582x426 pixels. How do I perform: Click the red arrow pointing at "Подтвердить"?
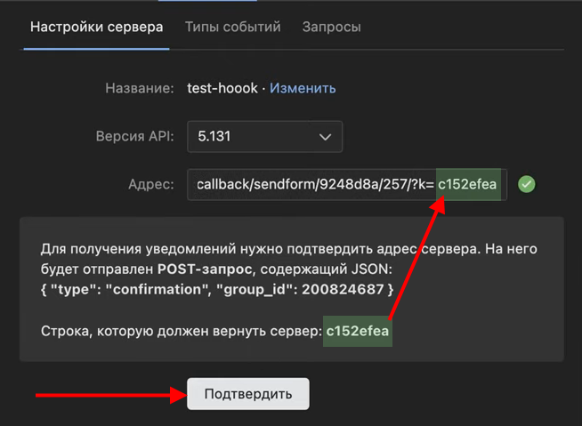(105, 393)
